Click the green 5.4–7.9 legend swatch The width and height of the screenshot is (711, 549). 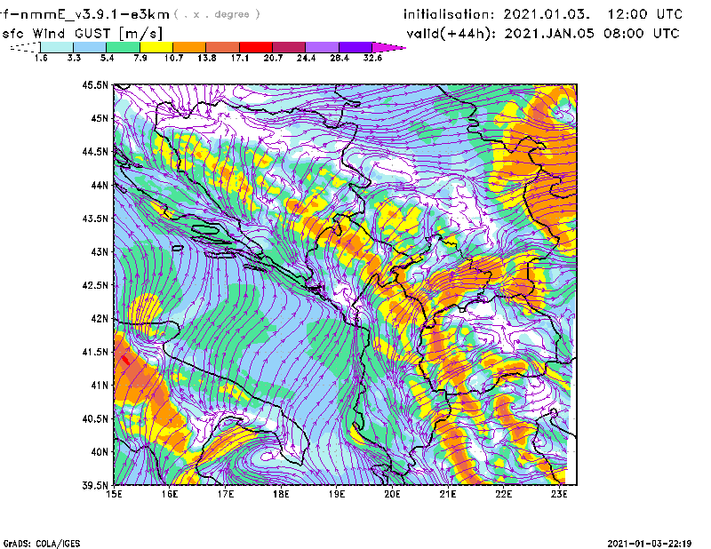tap(124, 47)
